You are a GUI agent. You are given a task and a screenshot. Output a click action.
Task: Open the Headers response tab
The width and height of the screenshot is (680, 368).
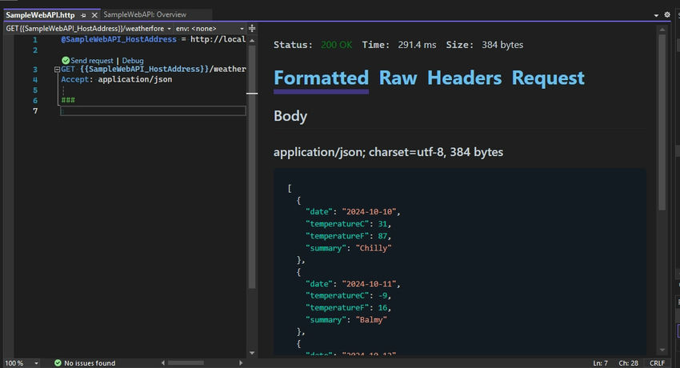tap(464, 78)
